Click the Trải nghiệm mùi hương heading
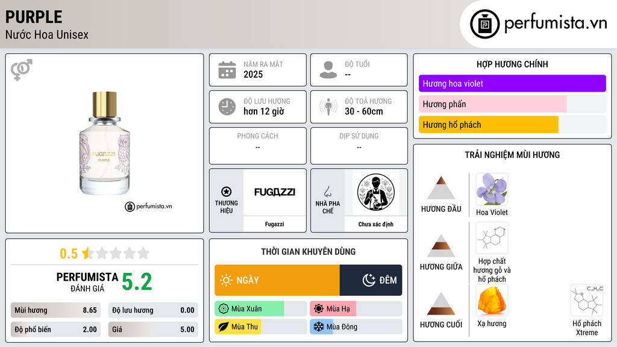Viewport: 617px width, 347px height. (x=512, y=155)
